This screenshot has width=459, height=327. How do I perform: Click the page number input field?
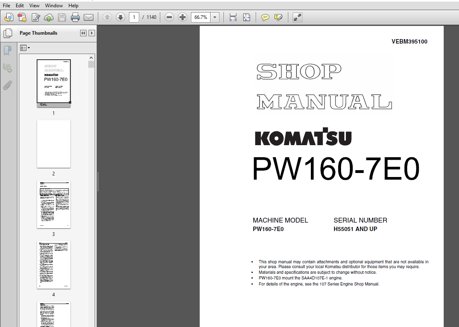coord(134,17)
